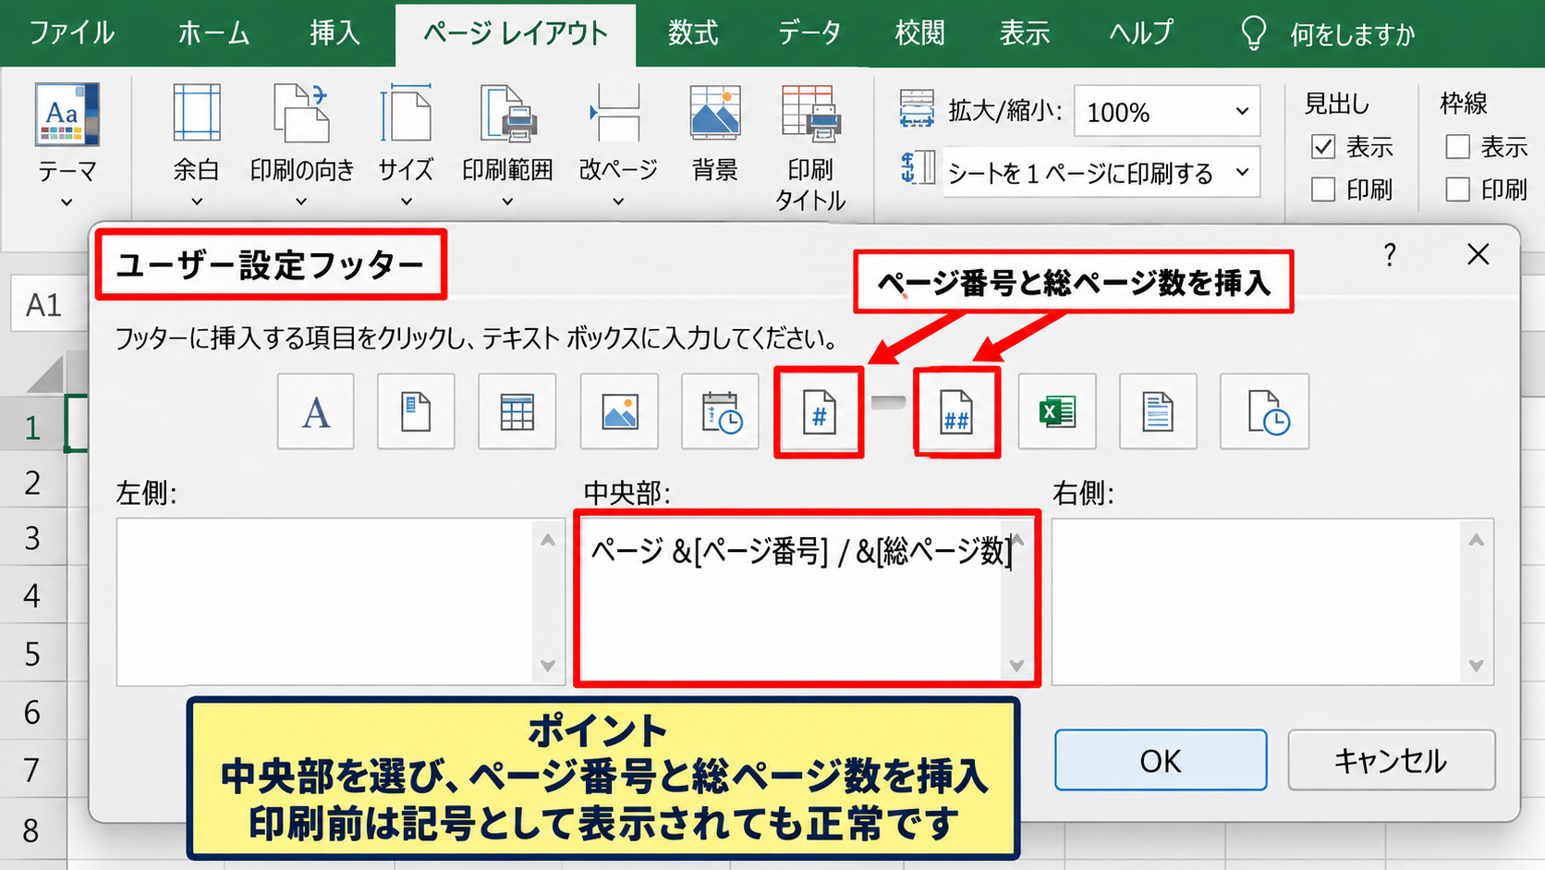Insert file path with the document lines icon
This screenshot has width=1545, height=870.
coord(1158,411)
